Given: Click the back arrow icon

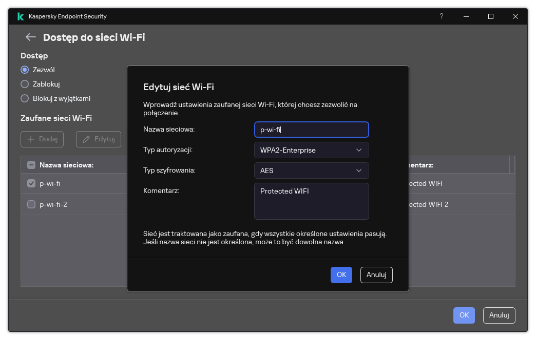Looking at the screenshot, I should pyautogui.click(x=31, y=37).
